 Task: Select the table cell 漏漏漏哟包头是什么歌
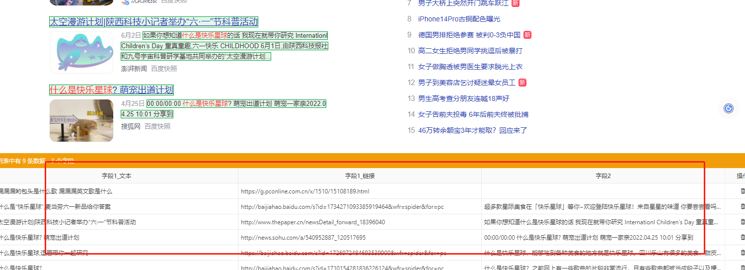[119, 191]
